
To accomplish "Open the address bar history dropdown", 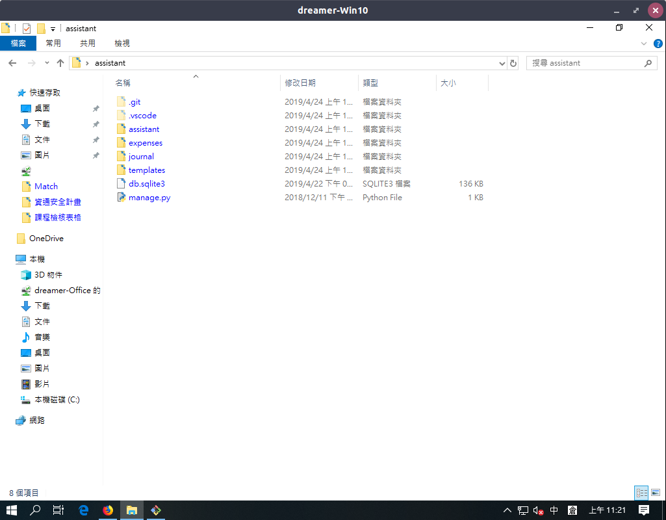I will point(502,63).
